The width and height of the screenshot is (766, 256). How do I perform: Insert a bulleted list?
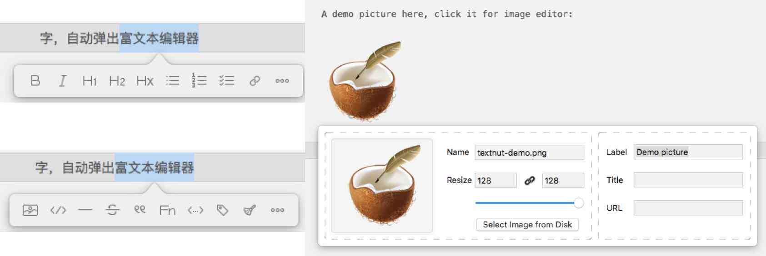click(172, 81)
